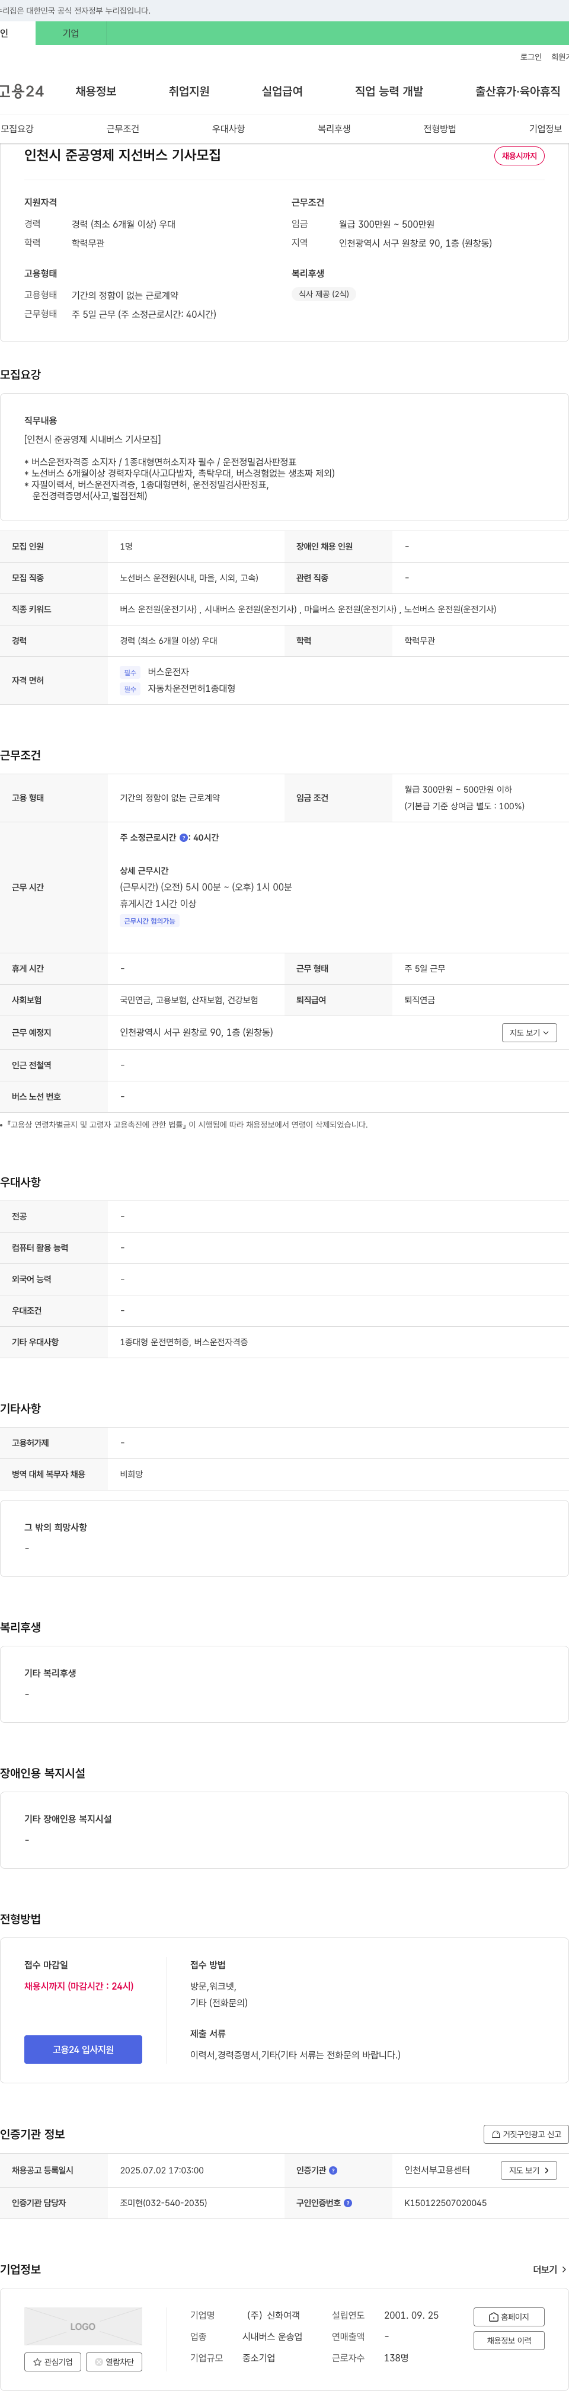This screenshot has width=569, height=2391.
Task: Select the 기업규모 value 중소기업
Action: point(259,2358)
